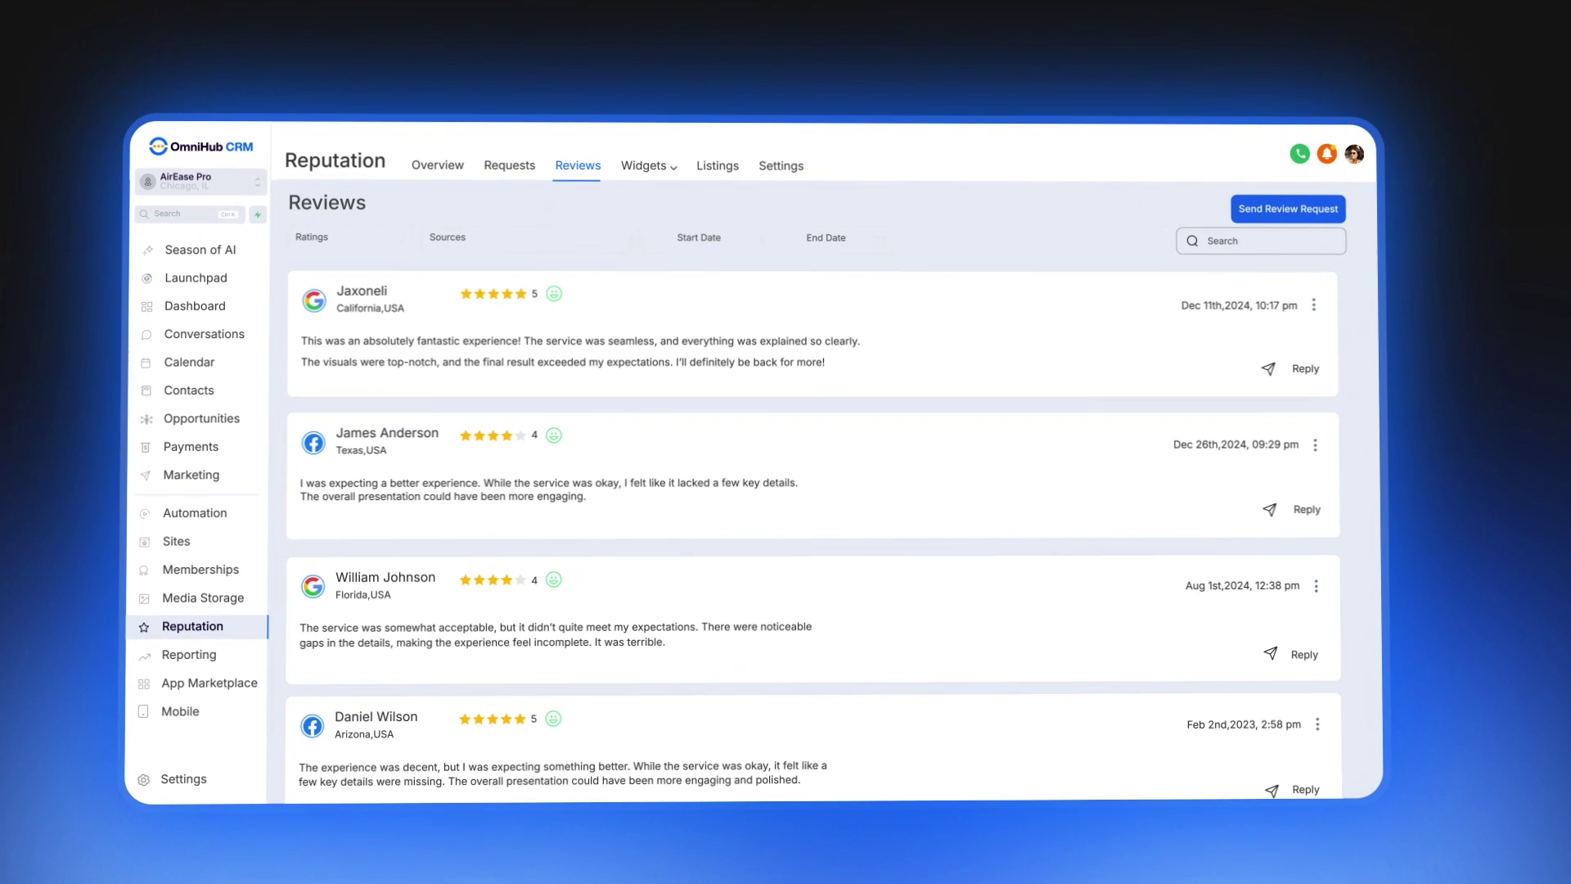1571x884 pixels.
Task: Switch to the Overview tab
Action: click(x=437, y=165)
